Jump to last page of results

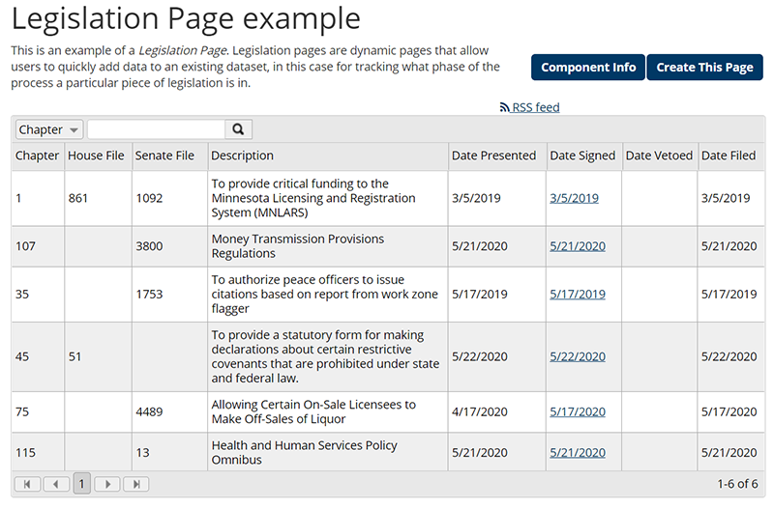click(136, 484)
